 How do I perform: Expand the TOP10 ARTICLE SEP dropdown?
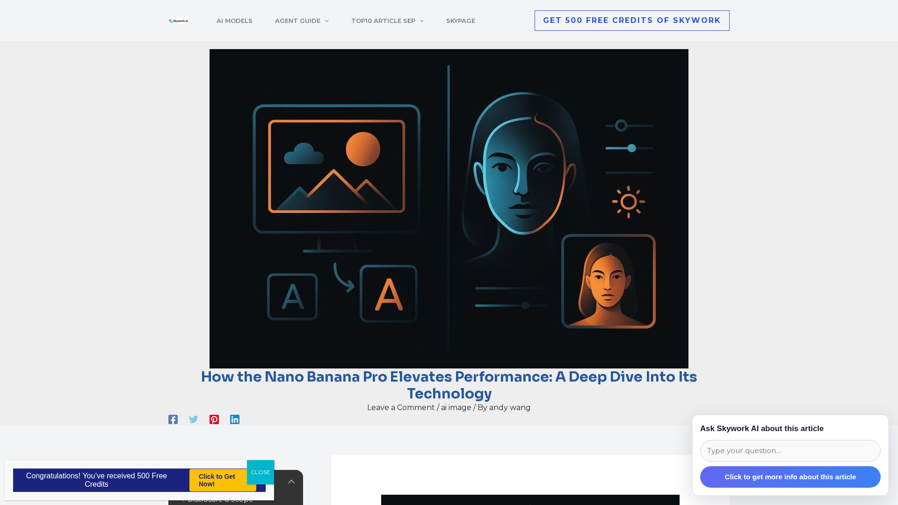(387, 21)
